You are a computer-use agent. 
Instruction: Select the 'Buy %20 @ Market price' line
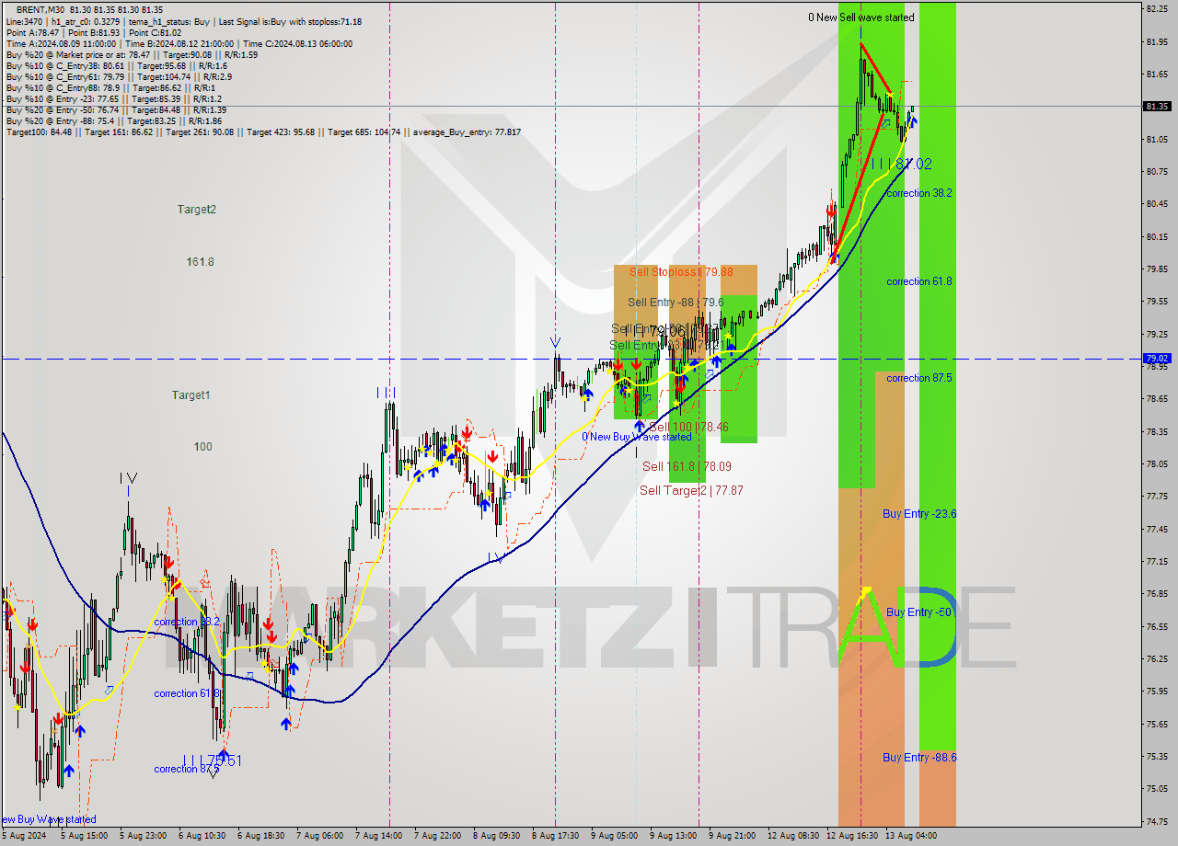[x=132, y=55]
